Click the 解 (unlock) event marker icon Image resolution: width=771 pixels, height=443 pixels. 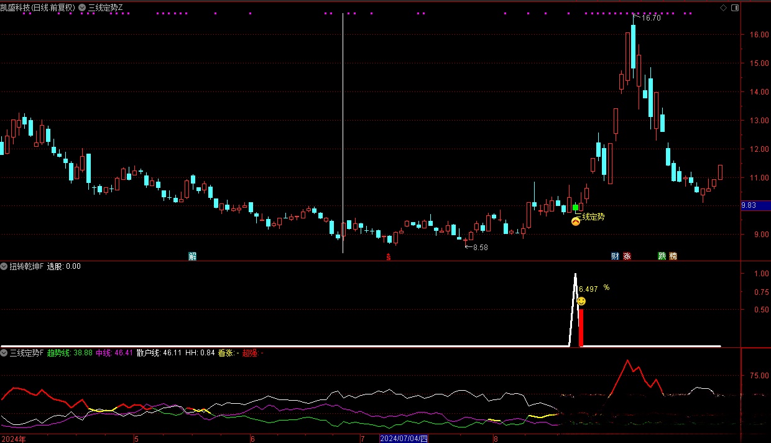pos(193,256)
